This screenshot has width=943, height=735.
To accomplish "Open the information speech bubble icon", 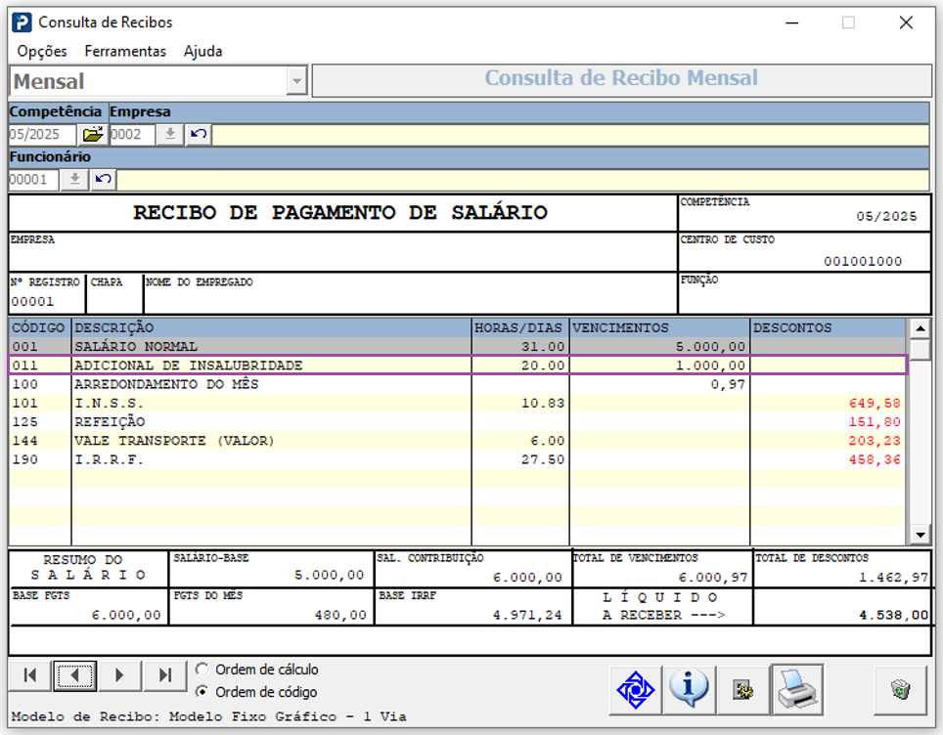I will pos(688,690).
